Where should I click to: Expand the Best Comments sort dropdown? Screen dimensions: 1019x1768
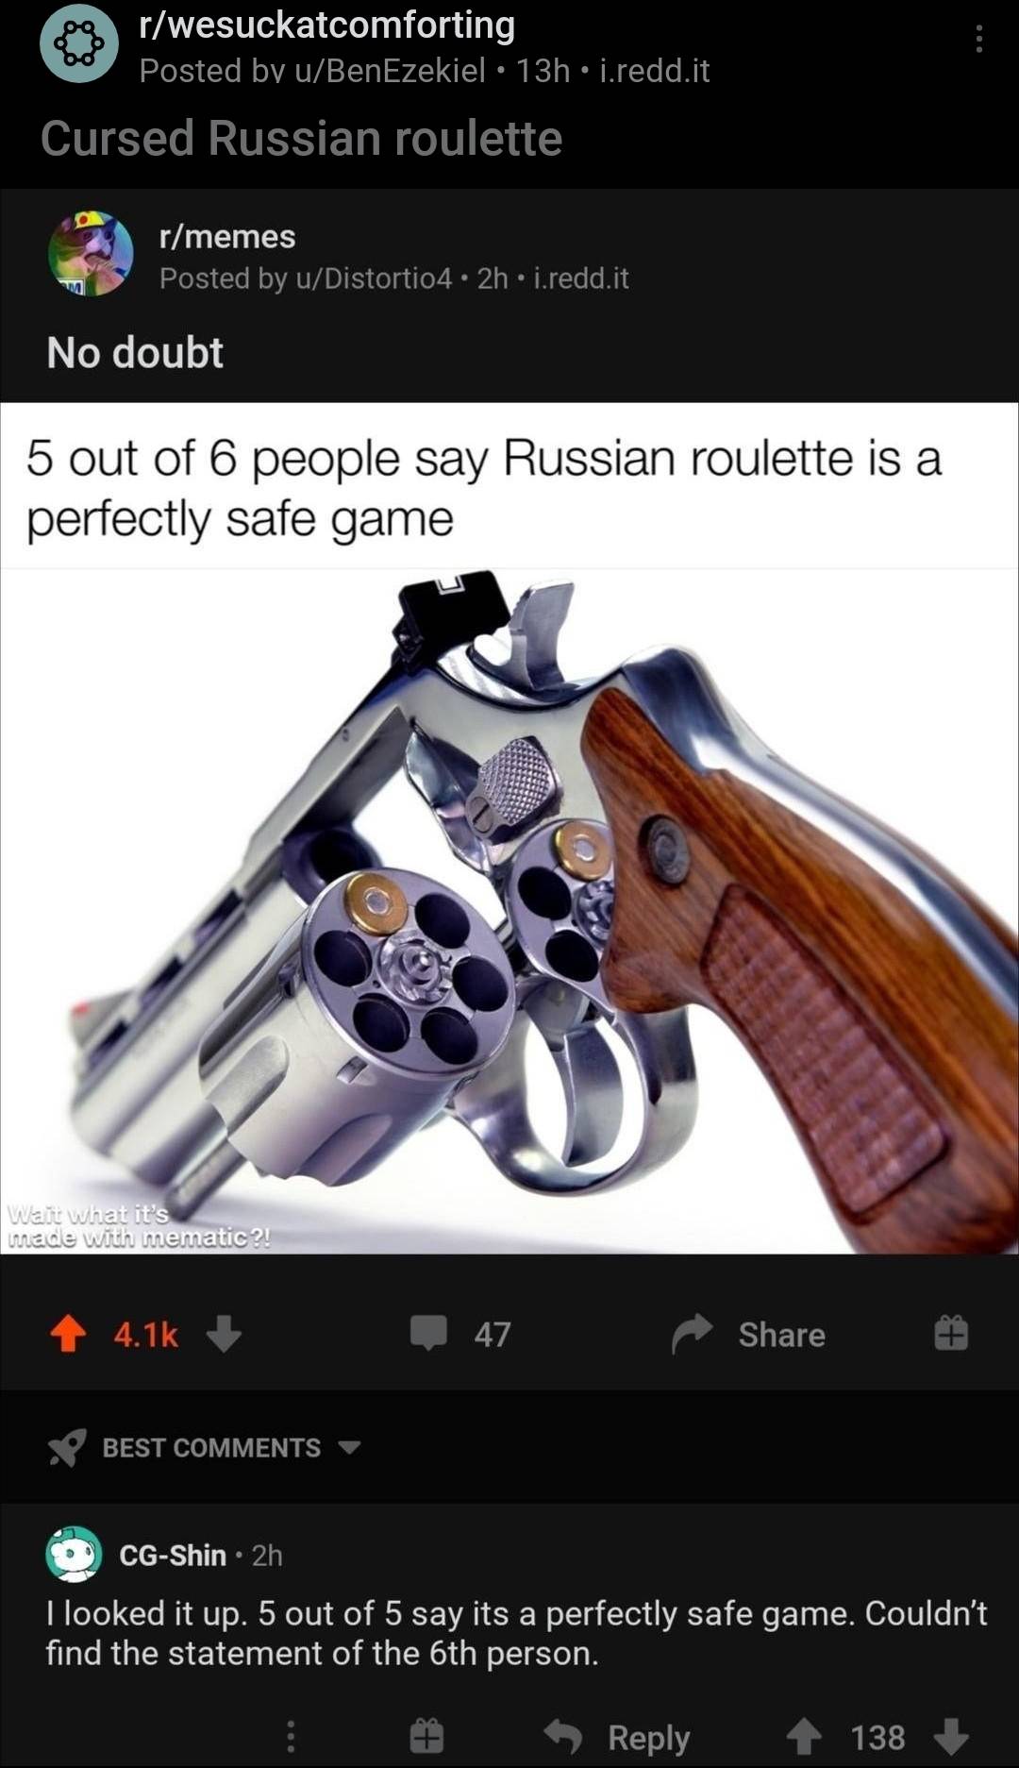pyautogui.click(x=350, y=1447)
